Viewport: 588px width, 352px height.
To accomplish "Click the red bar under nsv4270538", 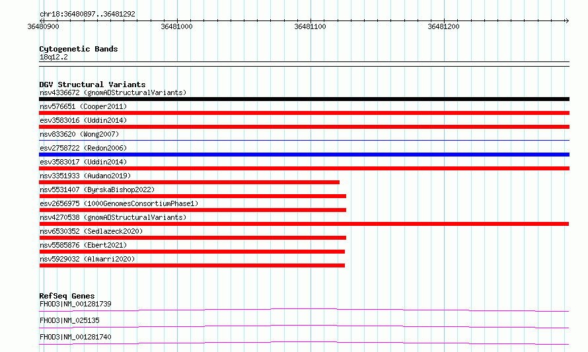I will [x=304, y=224].
